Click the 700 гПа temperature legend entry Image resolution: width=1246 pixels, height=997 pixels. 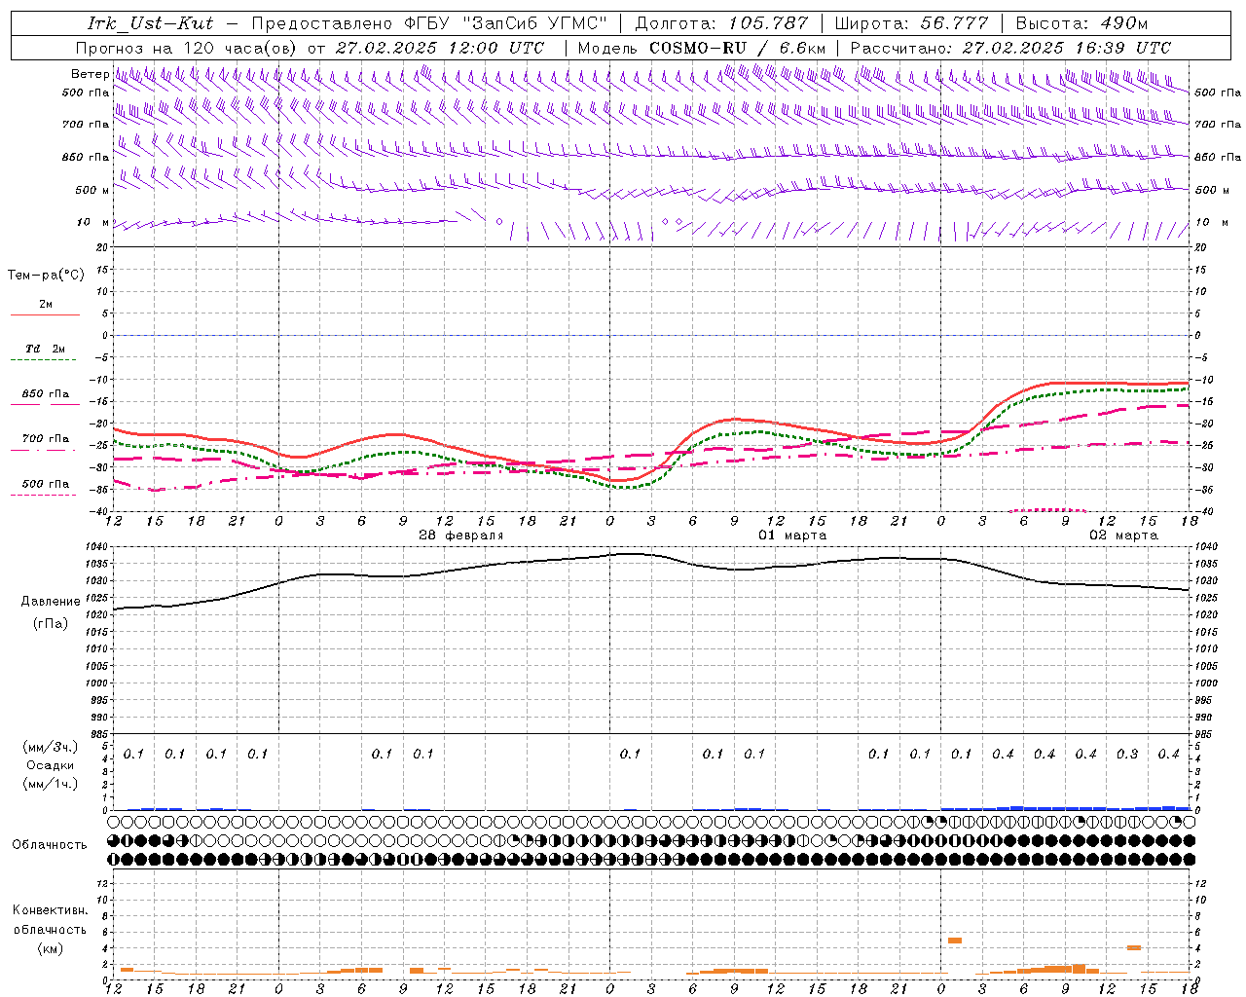point(46,438)
